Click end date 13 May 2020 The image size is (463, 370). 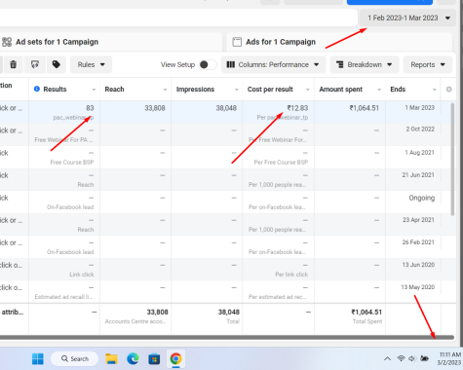click(x=417, y=287)
